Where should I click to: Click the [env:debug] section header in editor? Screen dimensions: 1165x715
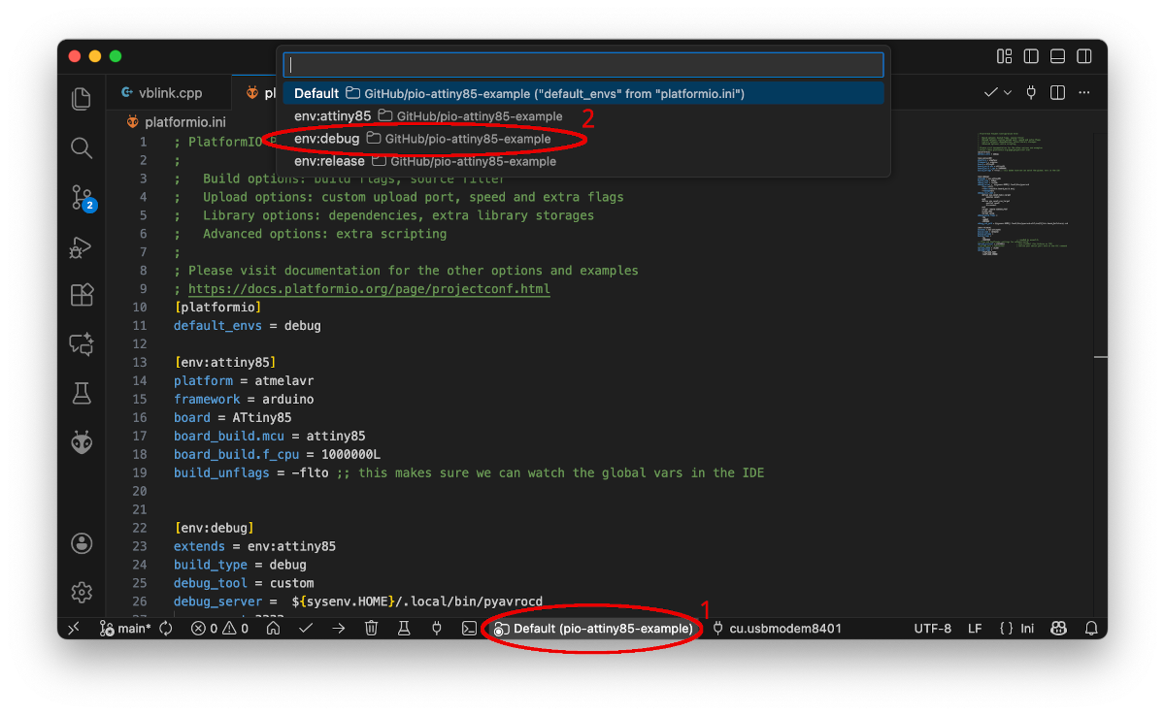click(x=214, y=529)
